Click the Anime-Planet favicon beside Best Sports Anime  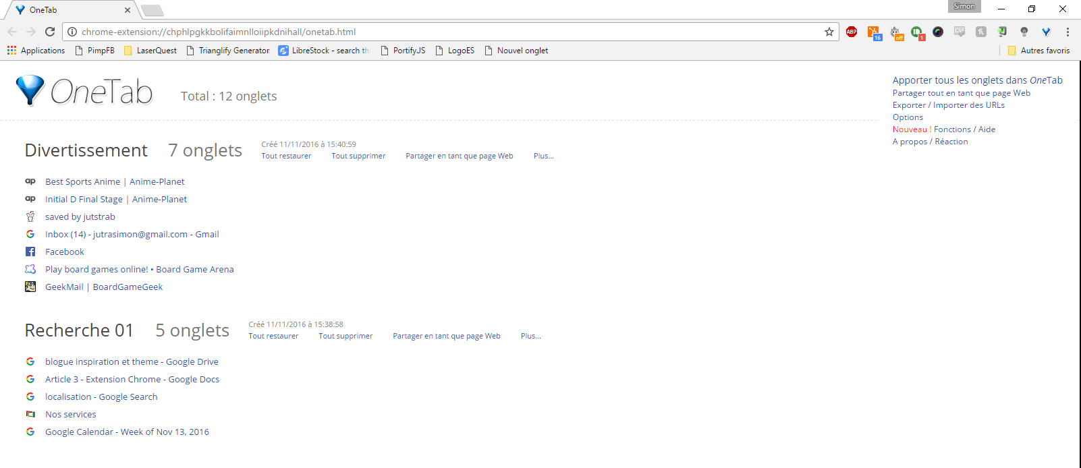30,181
